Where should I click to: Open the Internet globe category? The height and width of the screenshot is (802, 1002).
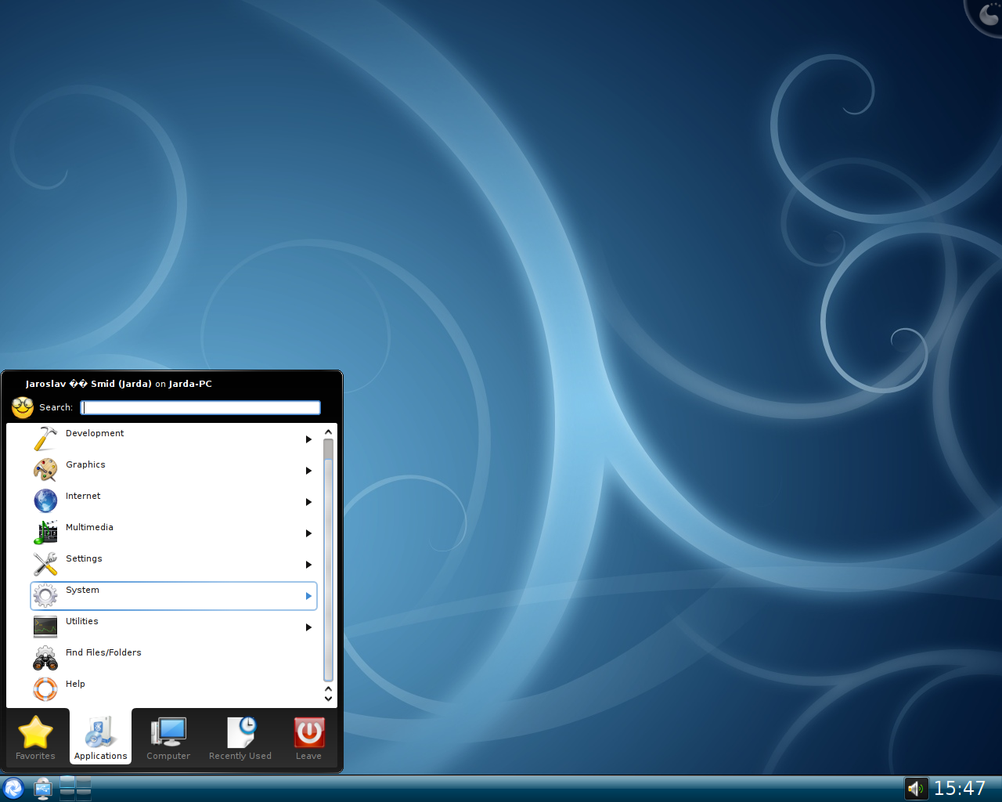tap(45, 501)
